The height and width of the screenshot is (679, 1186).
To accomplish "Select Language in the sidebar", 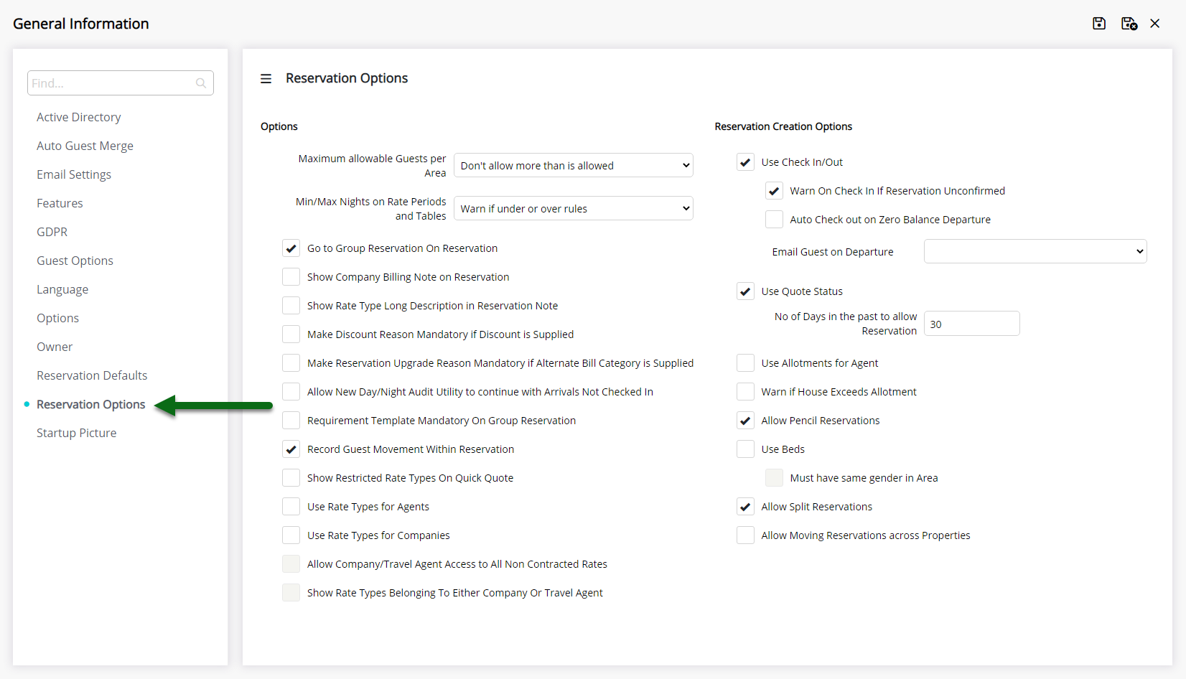I will (x=62, y=289).
